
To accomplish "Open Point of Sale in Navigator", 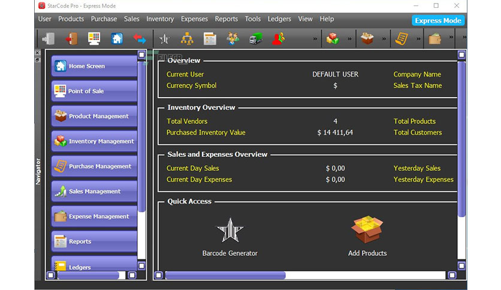I will [x=94, y=91].
